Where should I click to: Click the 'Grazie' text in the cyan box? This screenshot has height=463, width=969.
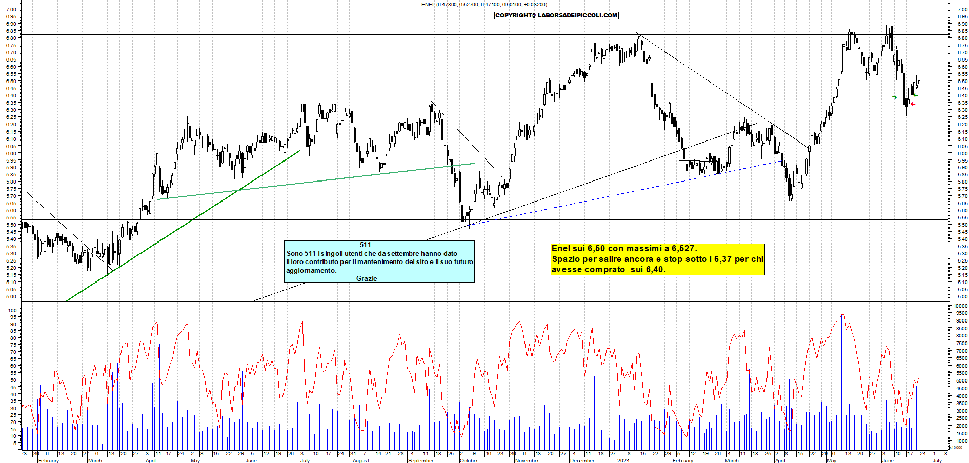click(367, 278)
